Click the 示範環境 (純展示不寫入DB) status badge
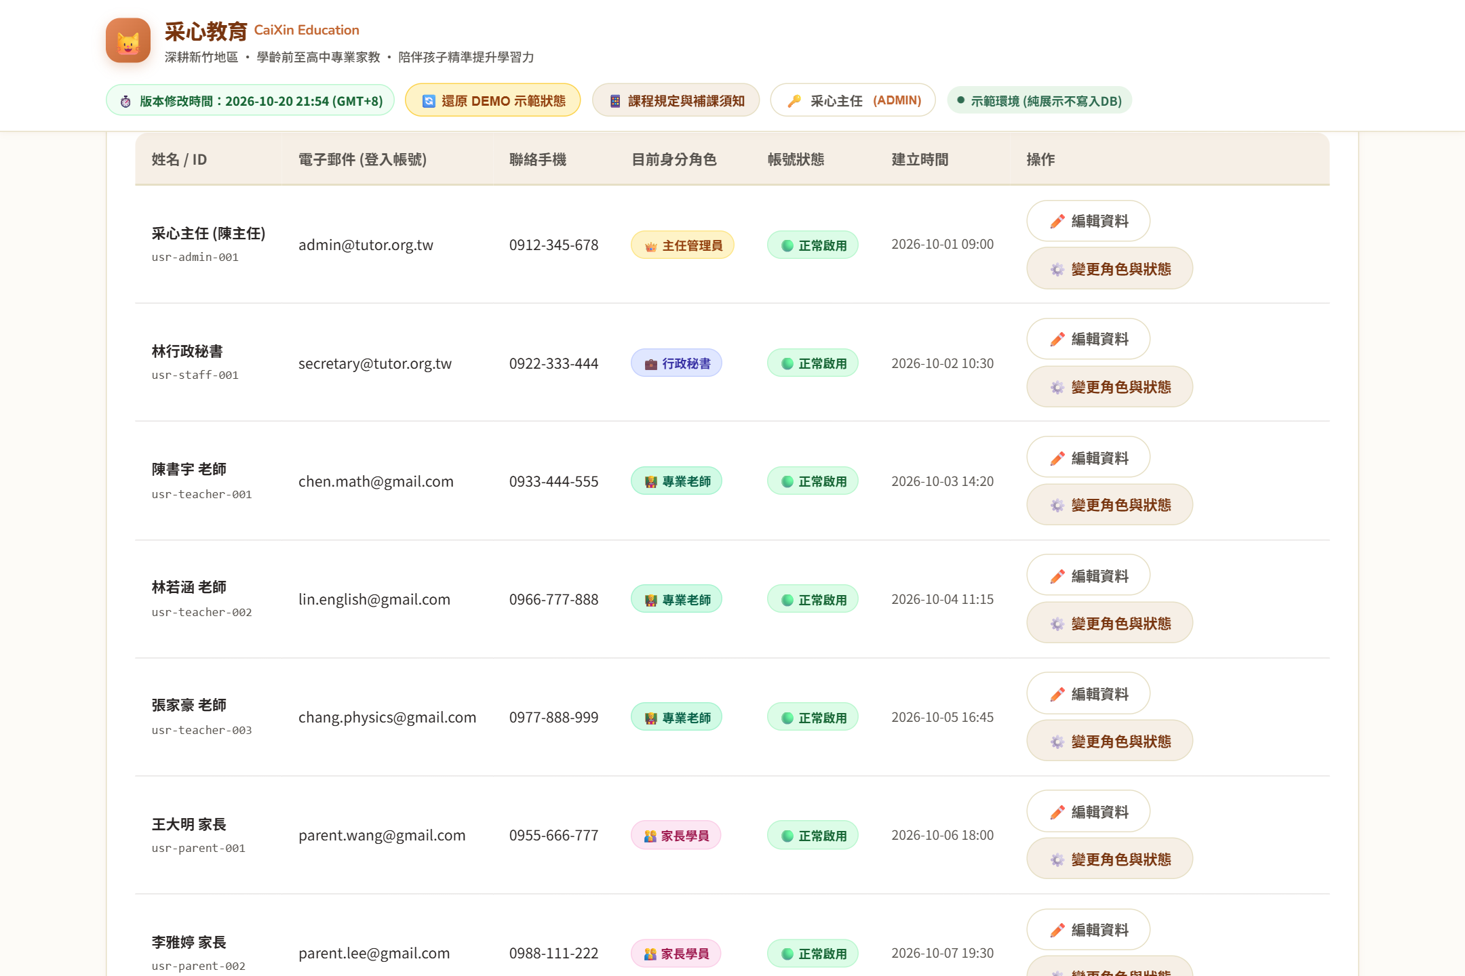Viewport: 1465px width, 976px height. click(1039, 100)
